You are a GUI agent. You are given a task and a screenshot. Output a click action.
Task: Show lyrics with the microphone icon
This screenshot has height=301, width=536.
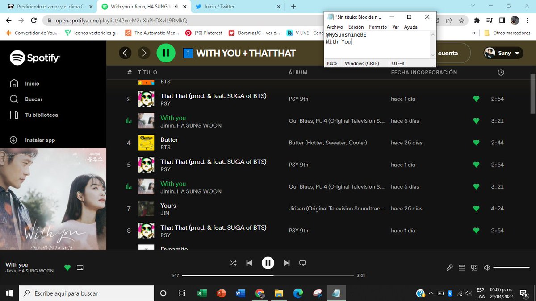(x=450, y=268)
